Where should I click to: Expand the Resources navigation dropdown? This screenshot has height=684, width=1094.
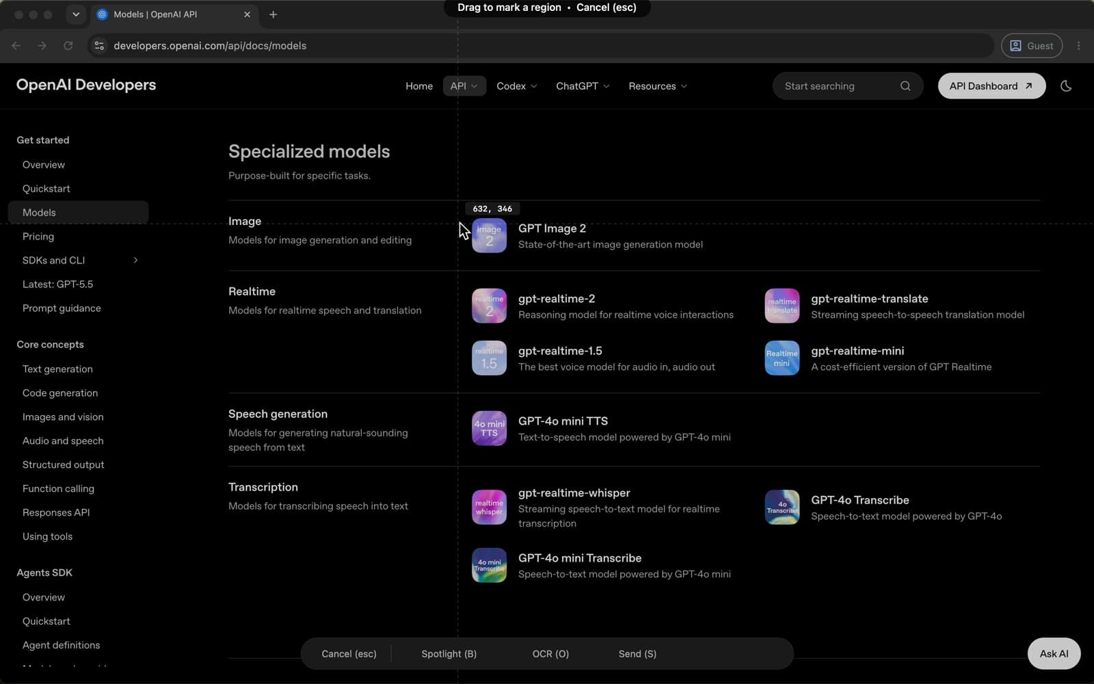click(658, 86)
